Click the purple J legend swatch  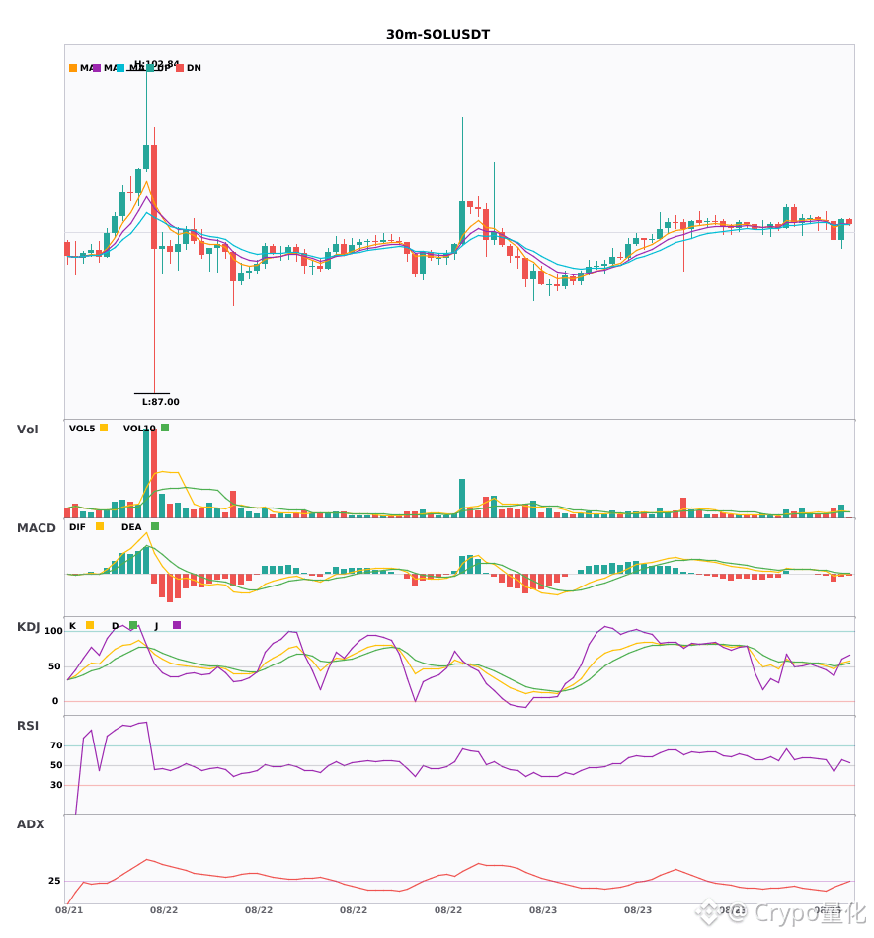pos(177,625)
